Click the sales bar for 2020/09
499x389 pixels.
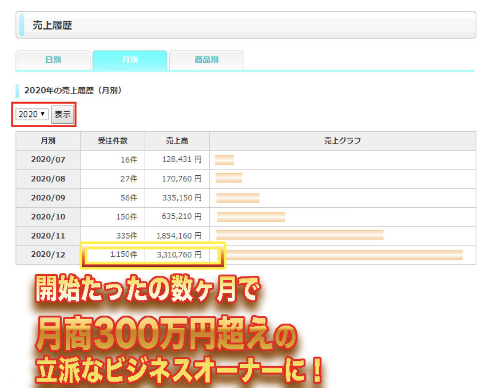tap(238, 198)
